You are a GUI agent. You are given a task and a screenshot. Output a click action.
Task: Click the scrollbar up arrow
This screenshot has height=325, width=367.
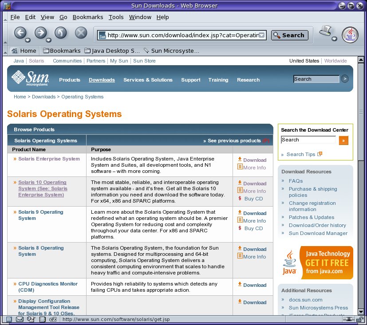[x=361, y=60]
